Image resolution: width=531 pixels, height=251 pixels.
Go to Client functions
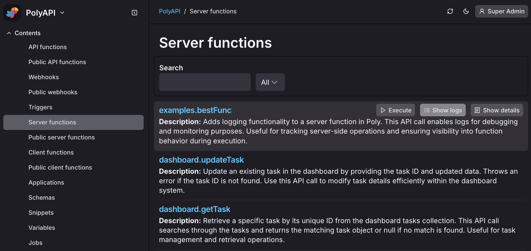click(51, 152)
